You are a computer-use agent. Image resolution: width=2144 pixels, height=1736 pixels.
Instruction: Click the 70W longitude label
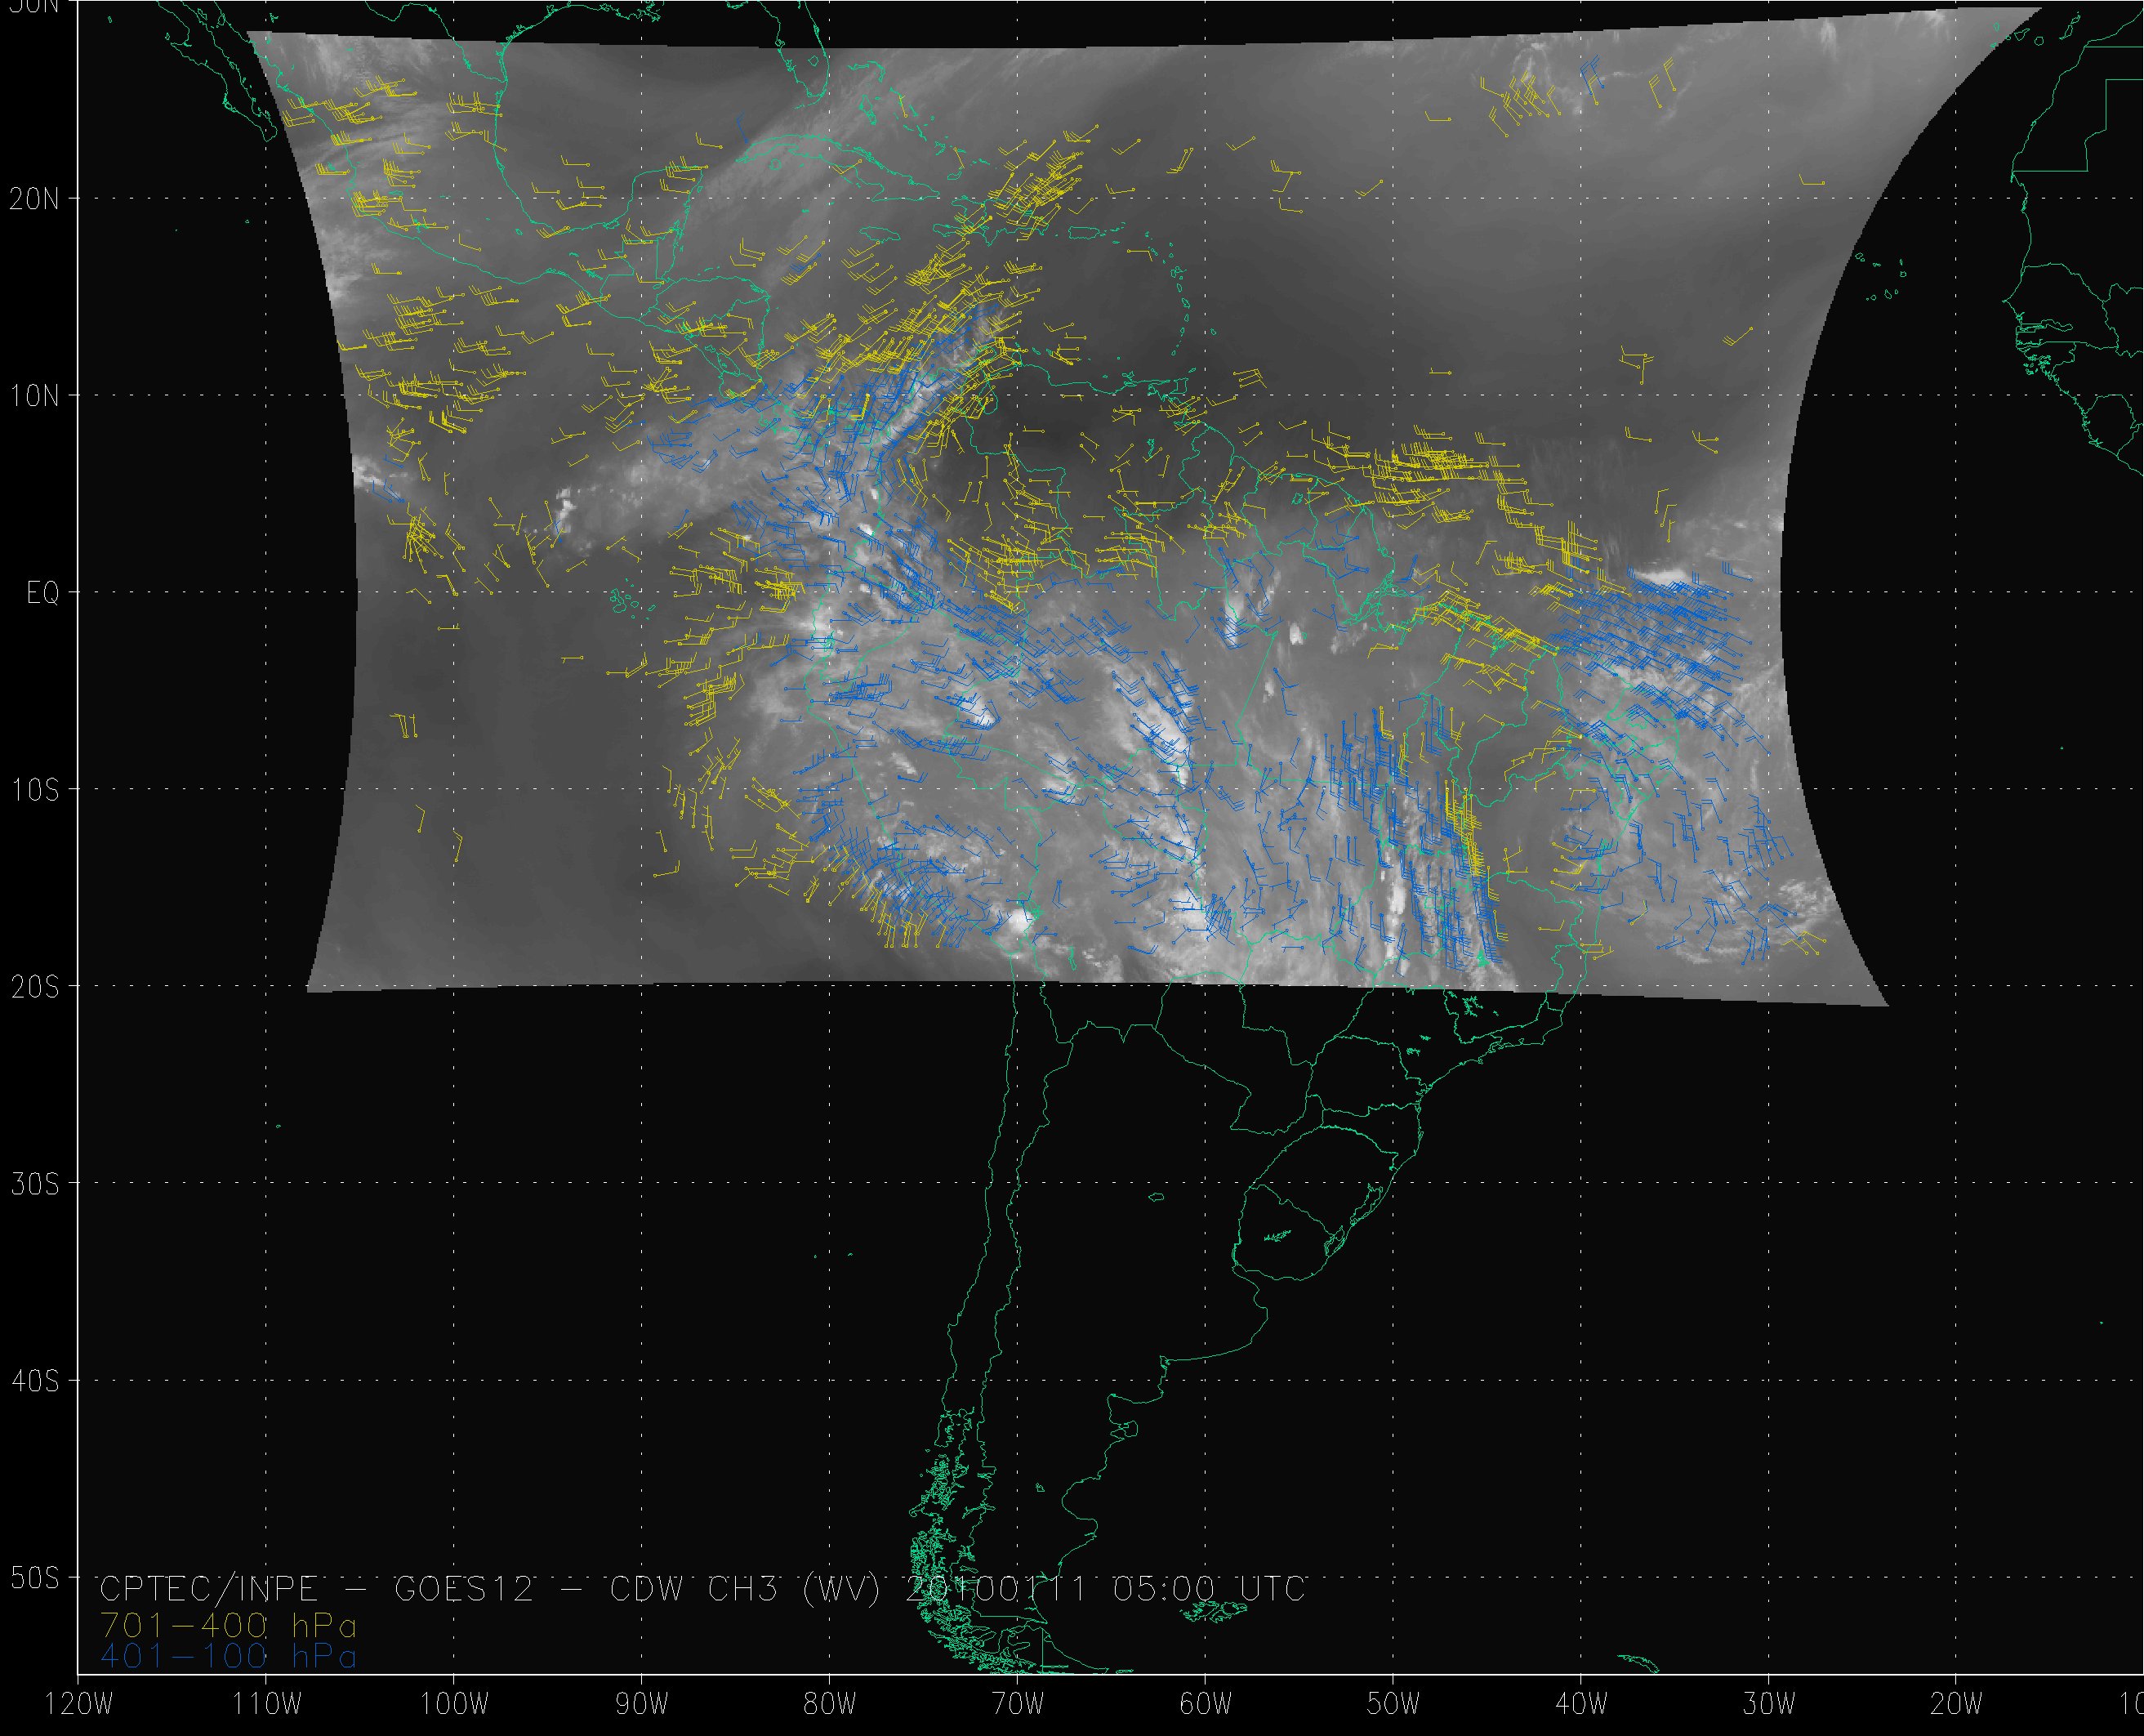tap(1018, 1705)
